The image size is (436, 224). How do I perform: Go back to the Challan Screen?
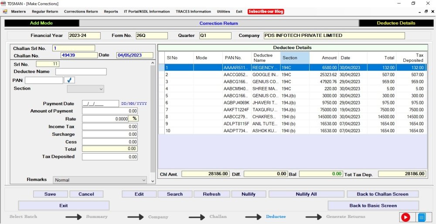[382, 194]
